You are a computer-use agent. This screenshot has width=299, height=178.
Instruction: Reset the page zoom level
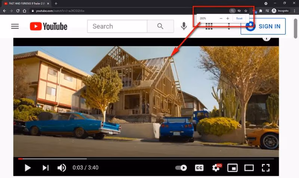pyautogui.click(x=239, y=18)
